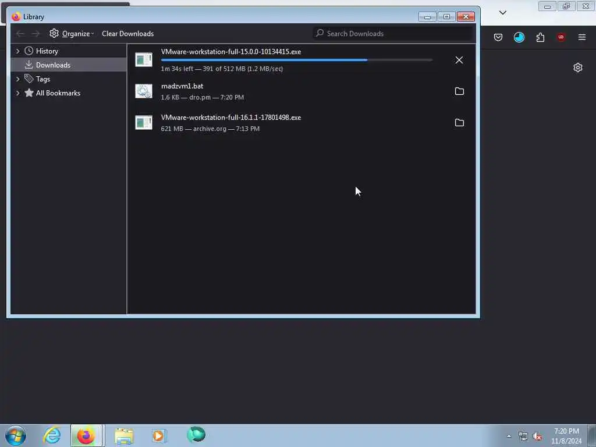The height and width of the screenshot is (447, 596).
Task: Click the VMware 15.0.0 download progress bar
Action: [296, 60]
